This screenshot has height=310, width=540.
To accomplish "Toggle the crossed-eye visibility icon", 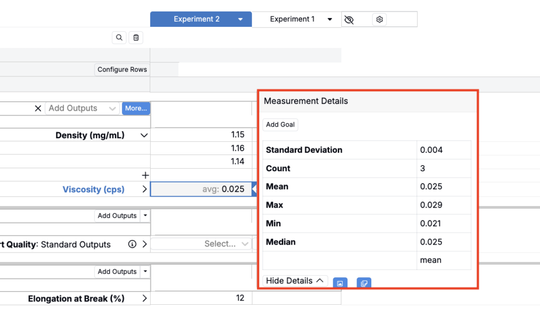I will (x=349, y=20).
